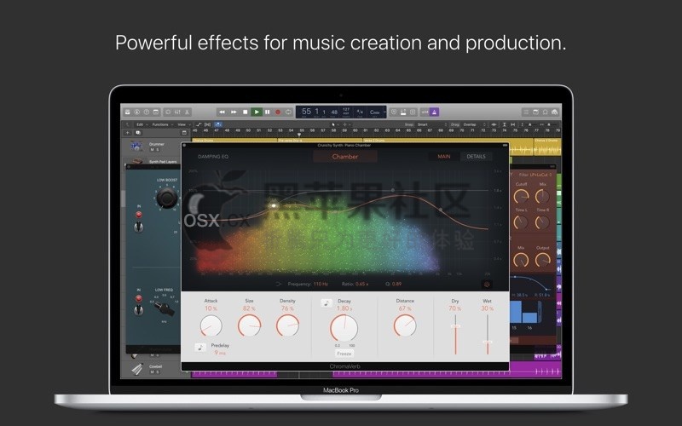
Task: Open the Loop Browser icon
Action: point(545,112)
